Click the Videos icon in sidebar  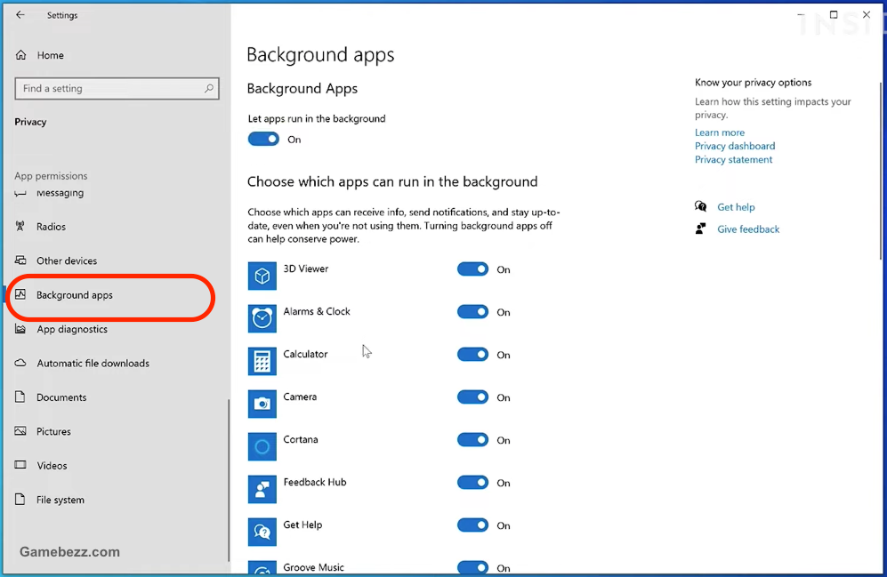coord(20,465)
